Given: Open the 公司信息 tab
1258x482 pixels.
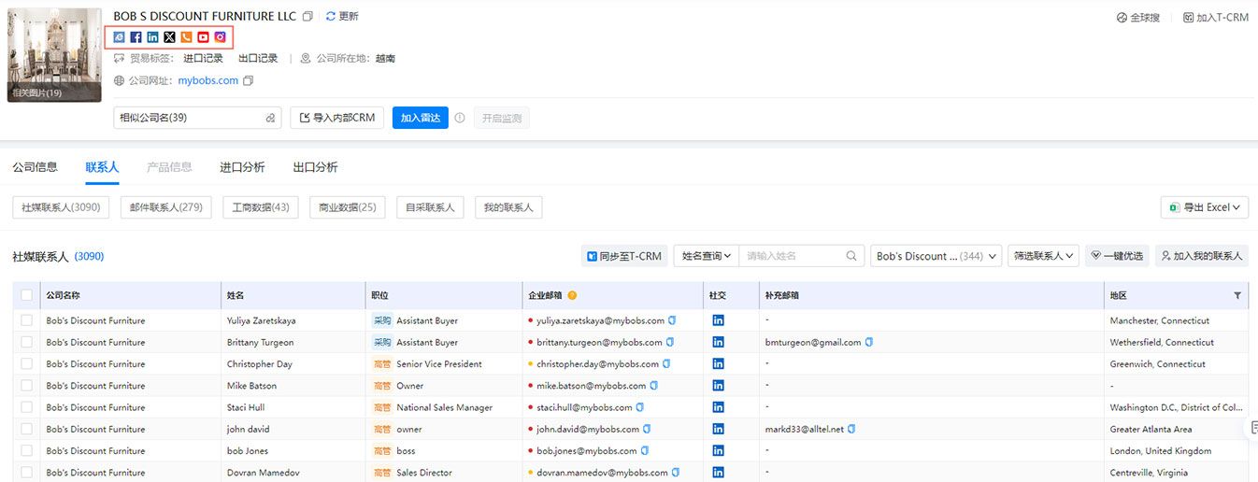Looking at the screenshot, I should (x=35, y=167).
